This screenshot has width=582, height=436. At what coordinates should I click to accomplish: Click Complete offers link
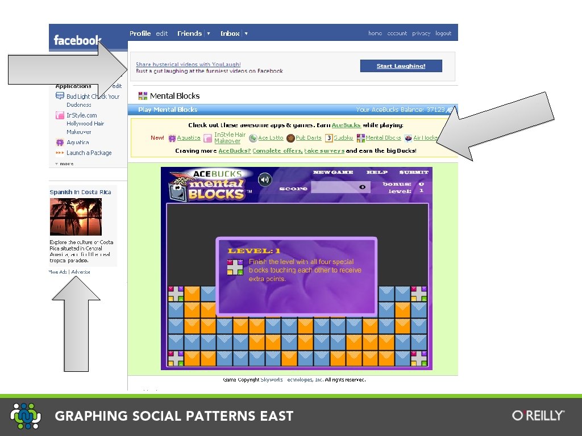277,150
